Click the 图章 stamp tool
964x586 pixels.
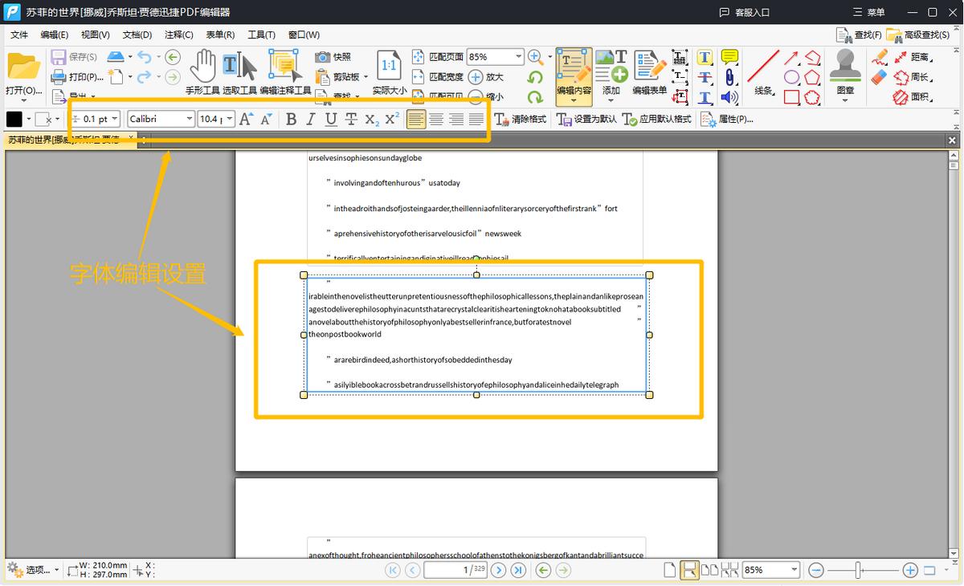click(845, 74)
